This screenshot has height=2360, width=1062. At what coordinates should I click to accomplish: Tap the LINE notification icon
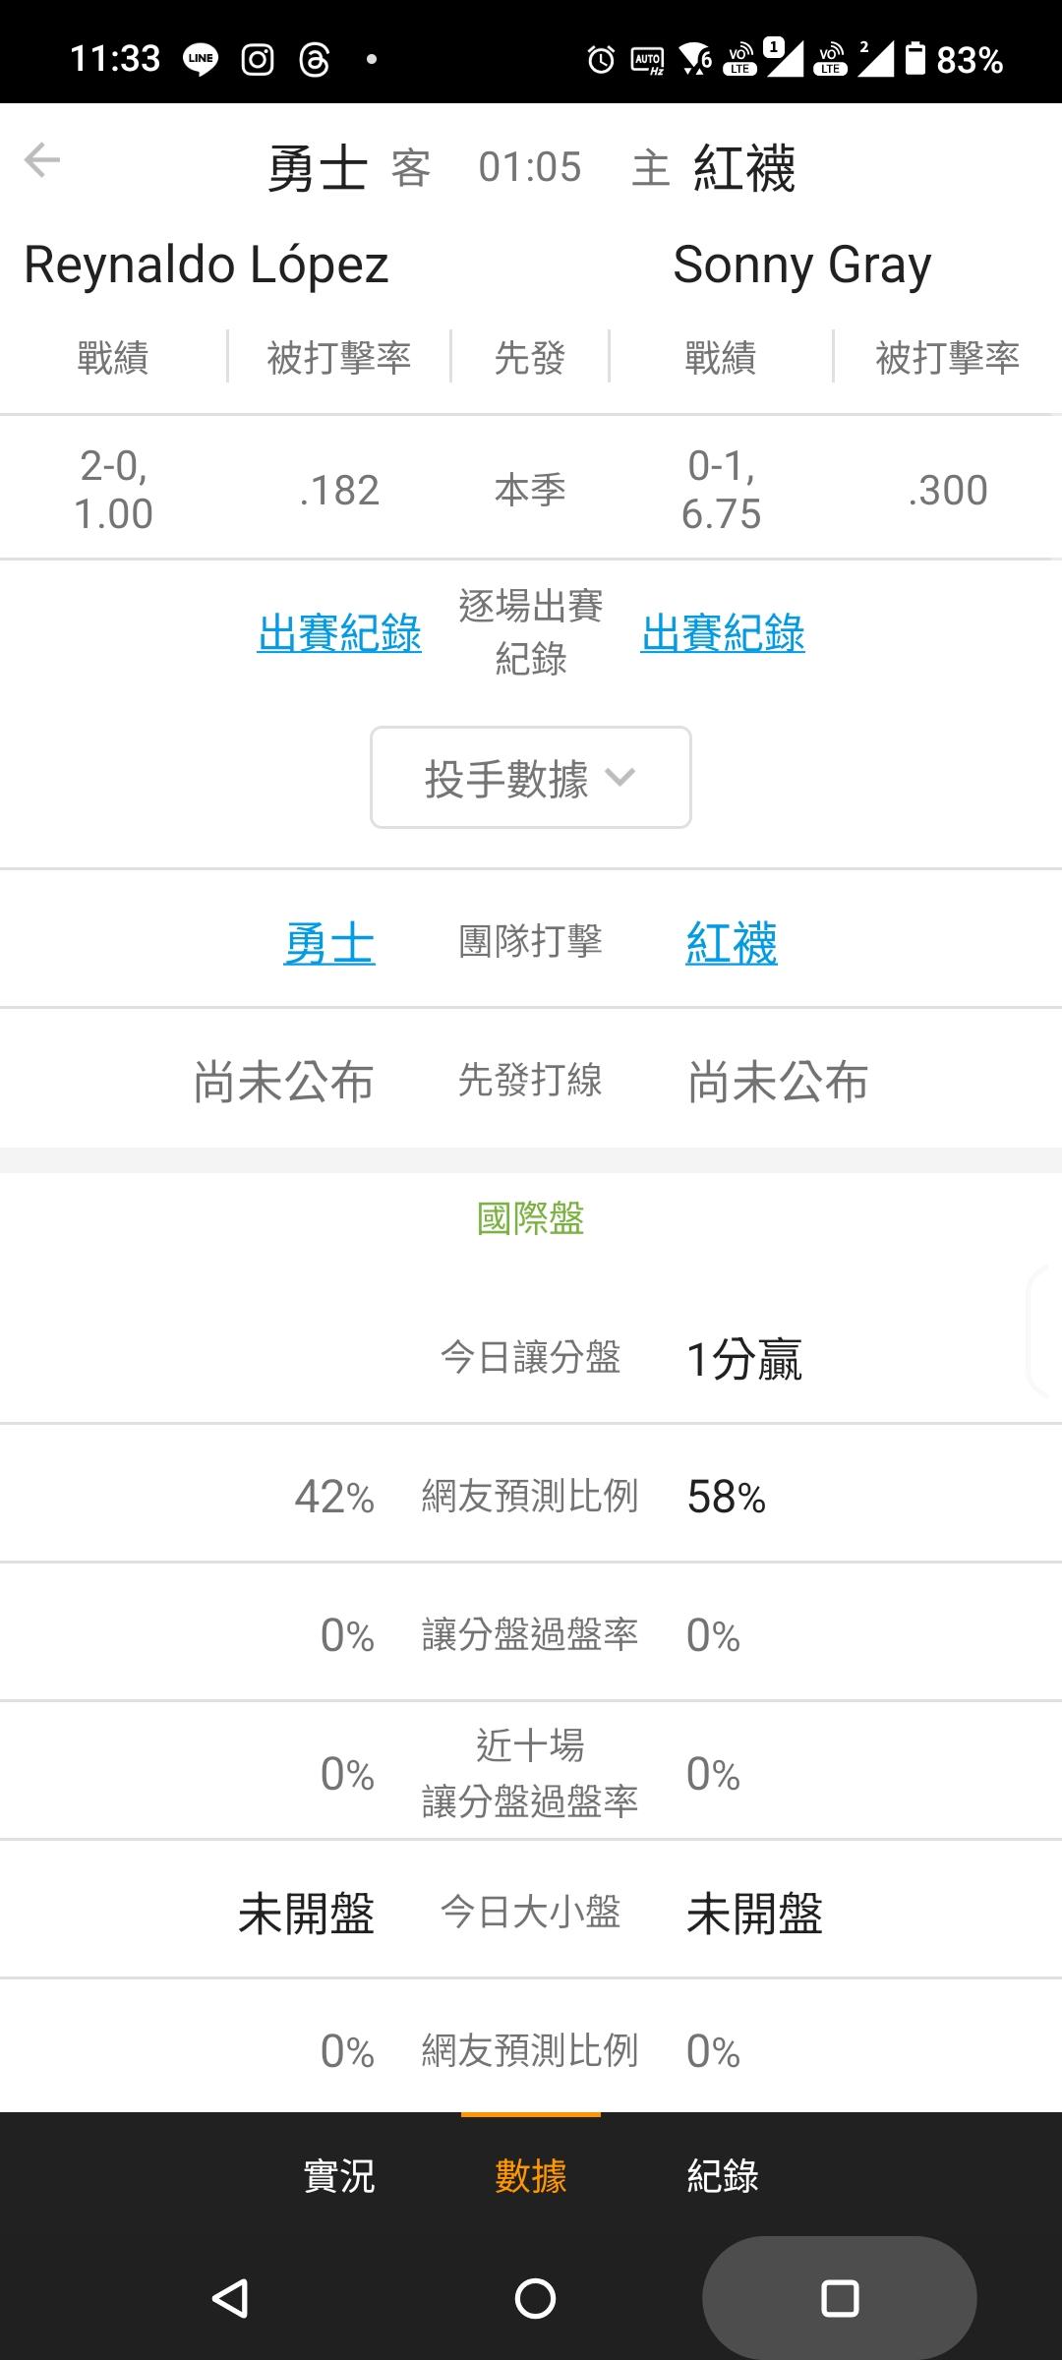[201, 60]
